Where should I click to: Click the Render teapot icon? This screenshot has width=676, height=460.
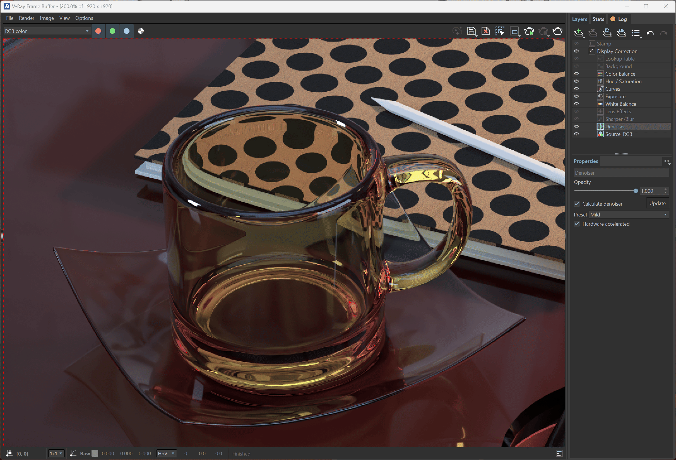pos(557,31)
